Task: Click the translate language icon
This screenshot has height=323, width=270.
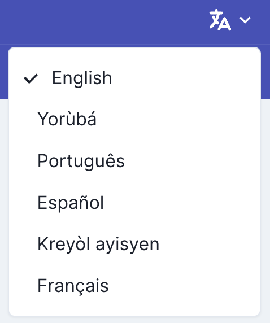Action: [220, 20]
